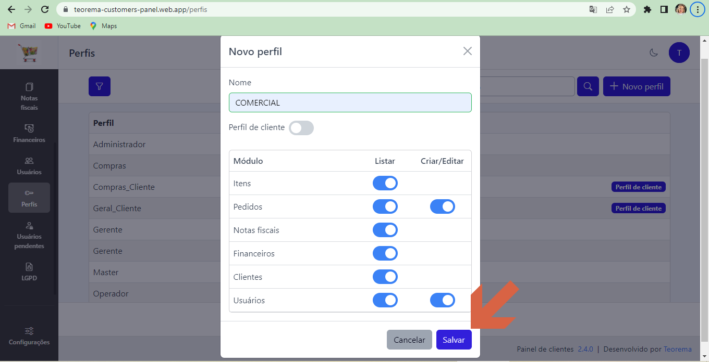Screen dimensions: 709x362
Task: Click Perfil de cliente badge on Geral_Cliente
Action: click(639, 208)
